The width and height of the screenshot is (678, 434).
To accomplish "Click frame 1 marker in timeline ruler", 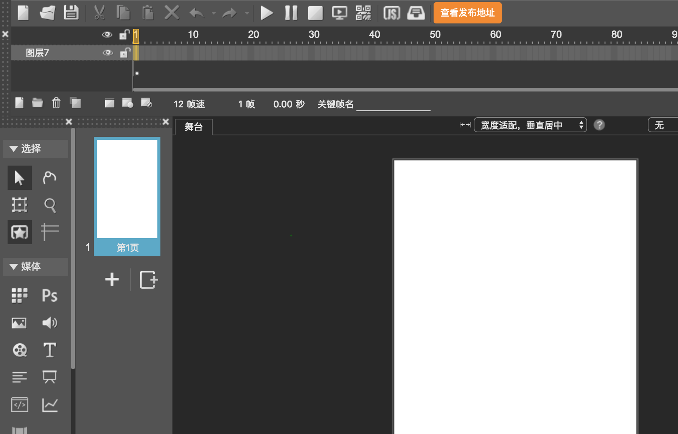I will tap(136, 36).
